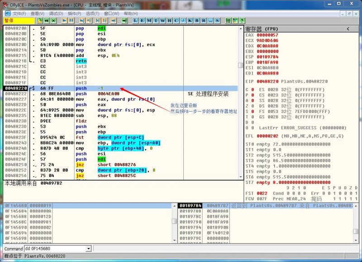Click the Trace into toolbar icon
362x262 pixels.
point(98,21)
